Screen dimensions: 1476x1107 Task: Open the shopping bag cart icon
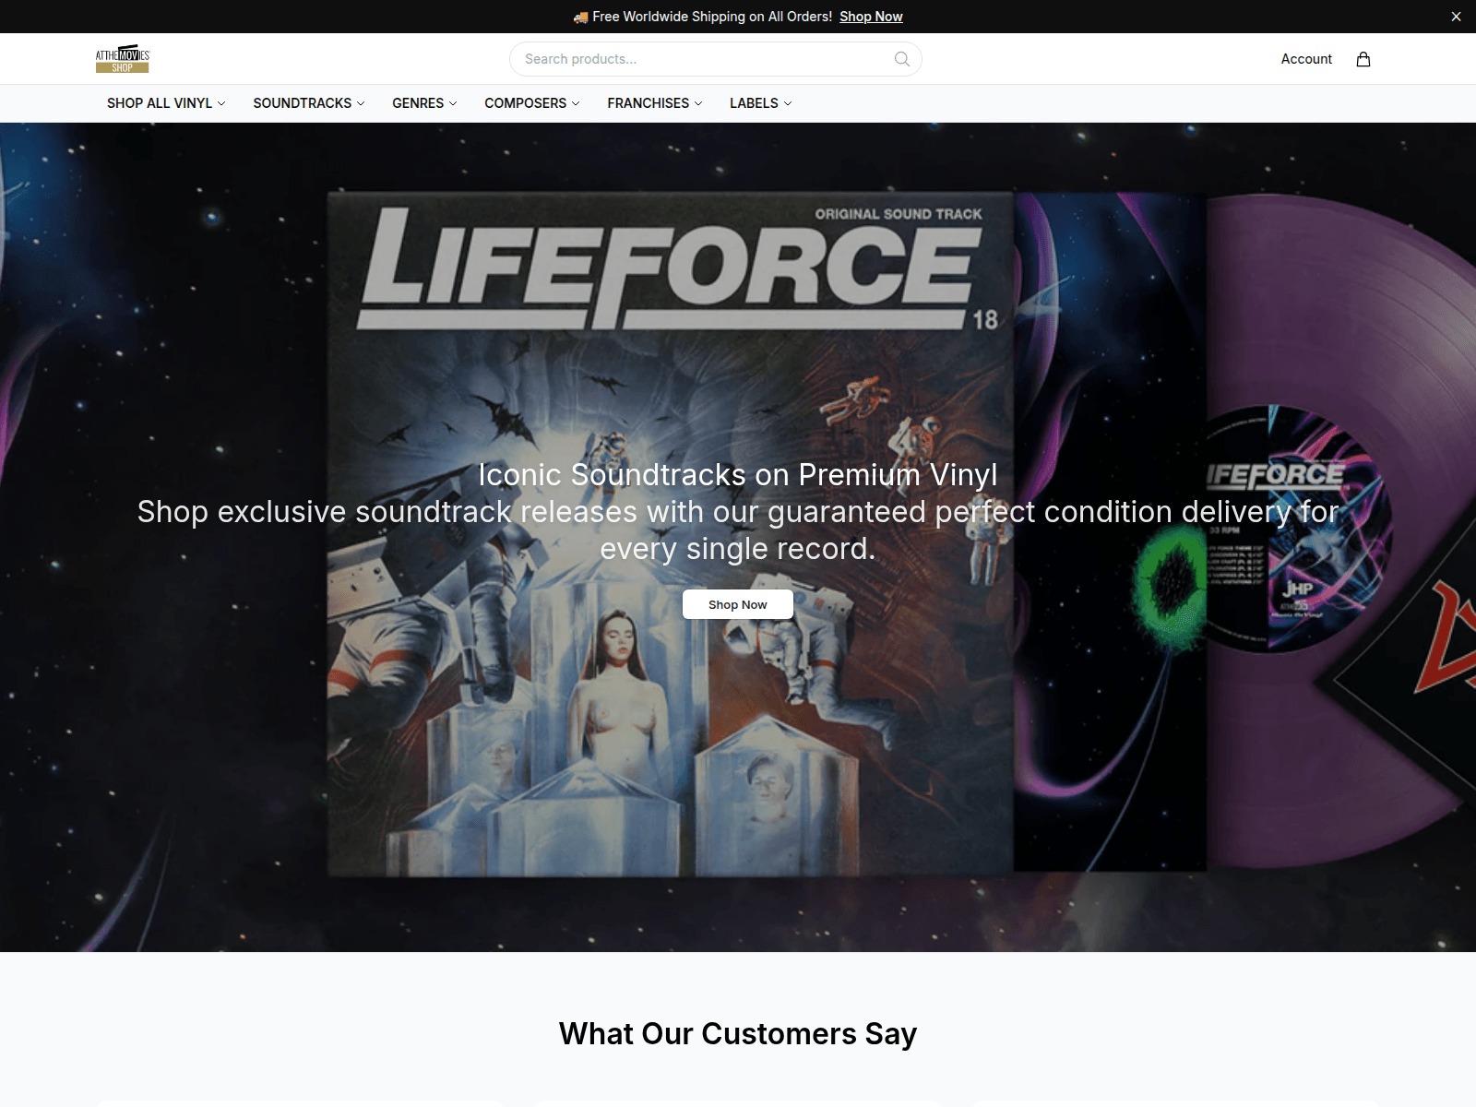point(1363,59)
